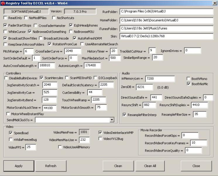Click the Close button at bottom
The height and width of the screenshot is (176, 218).
click(196, 166)
